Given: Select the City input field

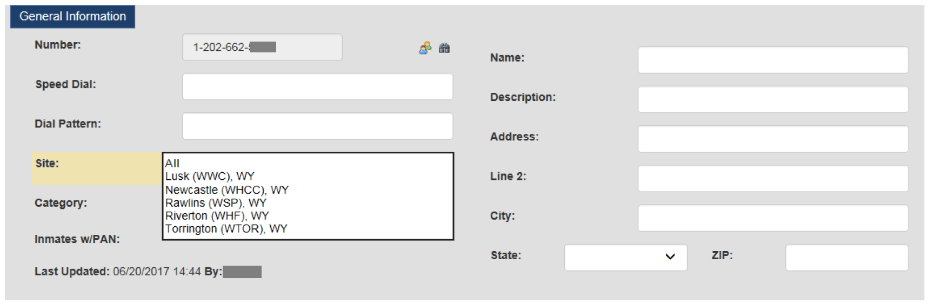Looking at the screenshot, I should point(773,218).
